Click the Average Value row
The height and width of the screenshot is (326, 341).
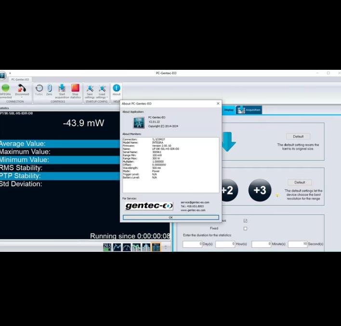tap(60, 143)
